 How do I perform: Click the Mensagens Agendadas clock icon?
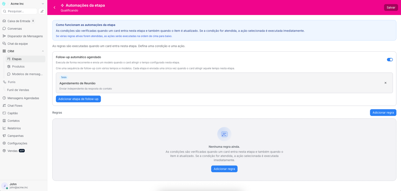(x=4, y=98)
